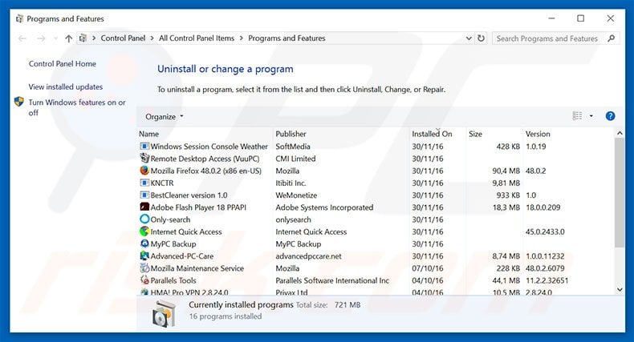634x342 pixels.
Task: Open the Control Panel Home link
Action: point(63,64)
